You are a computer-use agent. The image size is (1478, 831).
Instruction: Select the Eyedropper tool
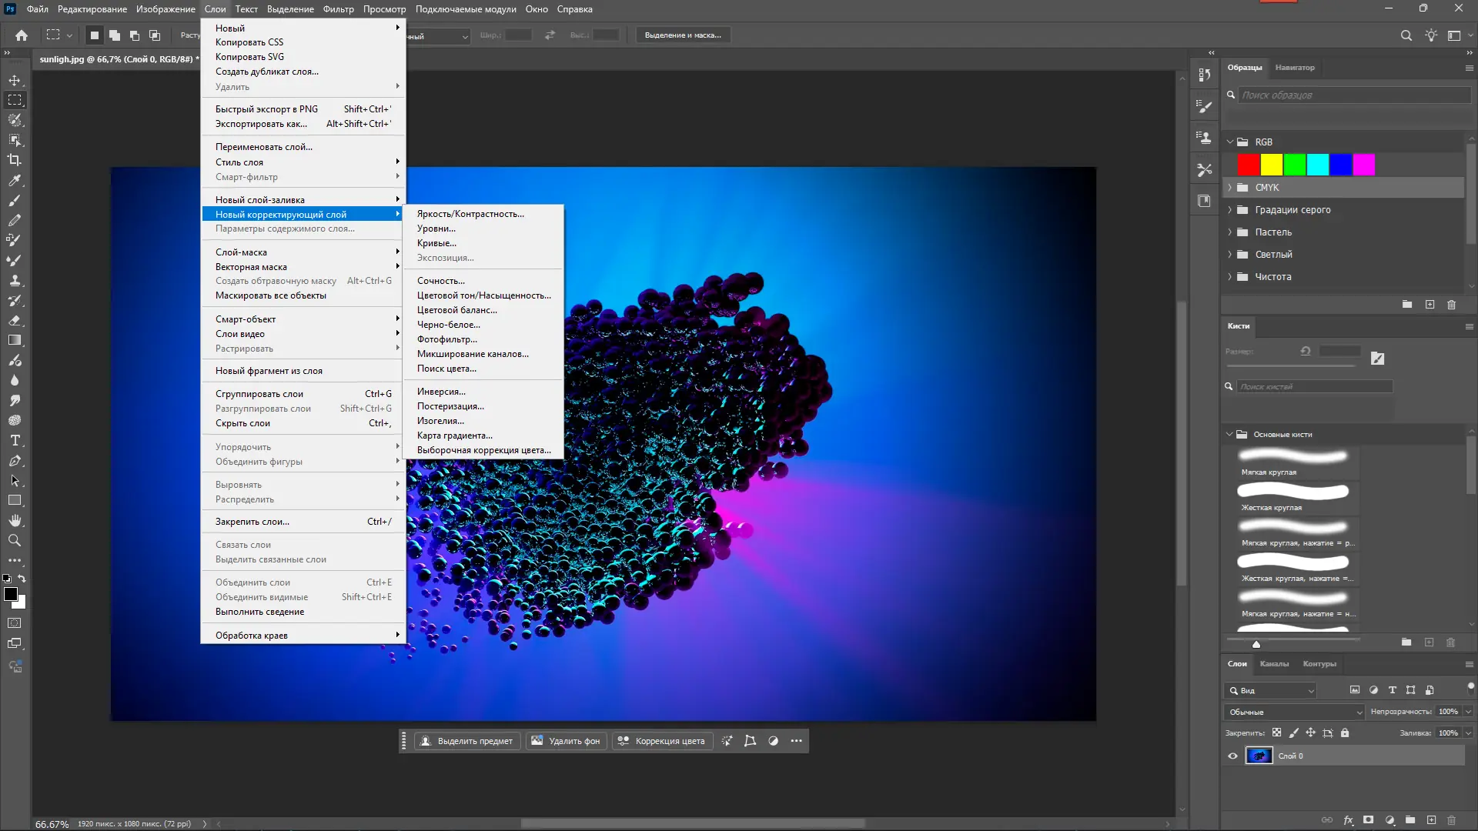pos(15,180)
